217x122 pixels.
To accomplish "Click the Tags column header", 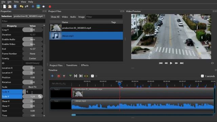I will coord(114,22).
